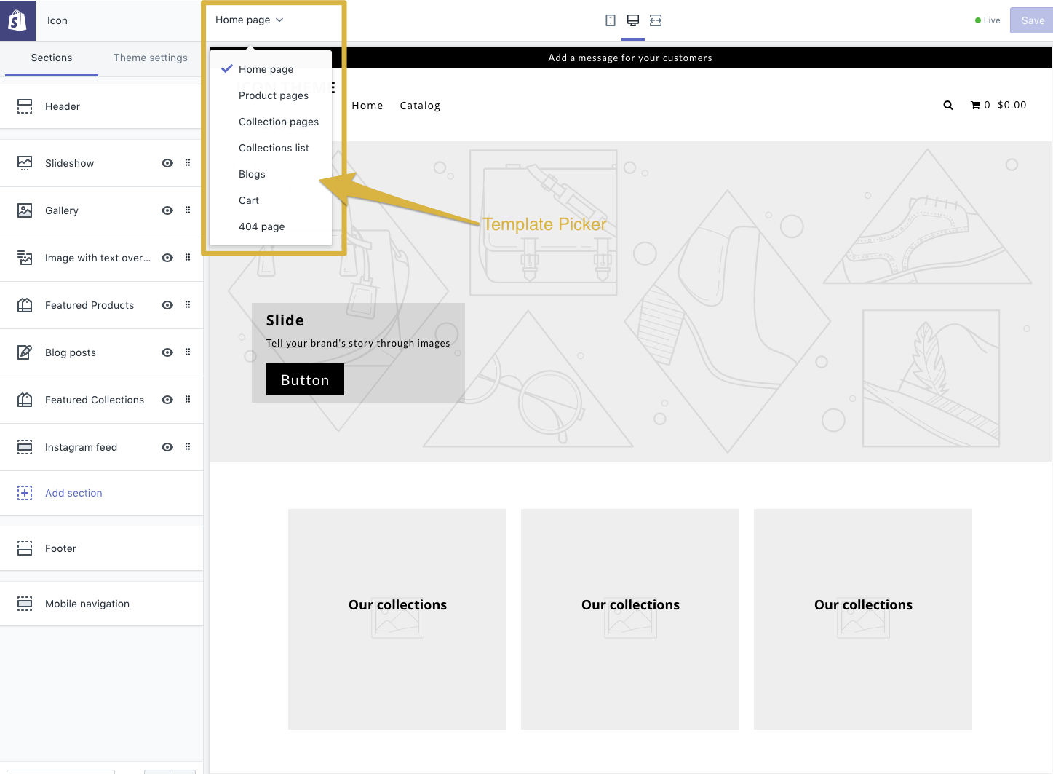The width and height of the screenshot is (1053, 774).
Task: Open the search icon in the storefront header
Action: (x=947, y=105)
